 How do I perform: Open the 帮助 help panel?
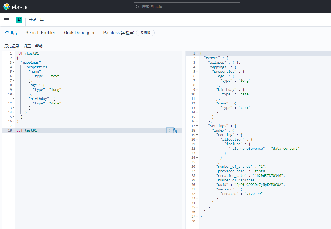tap(39, 46)
